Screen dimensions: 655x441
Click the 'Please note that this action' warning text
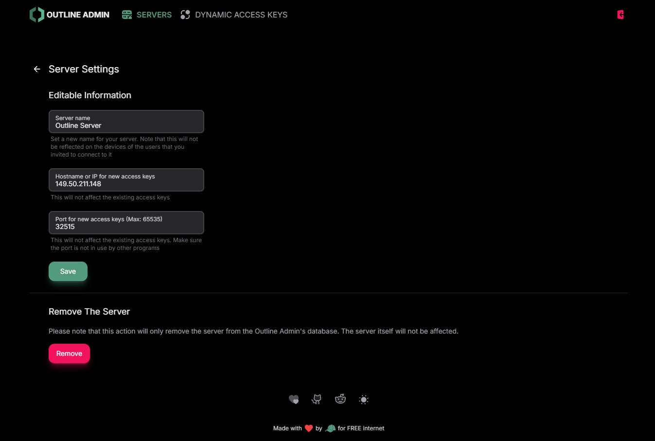[253, 331]
